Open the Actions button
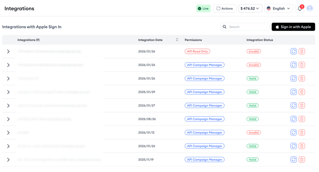 (225, 9)
